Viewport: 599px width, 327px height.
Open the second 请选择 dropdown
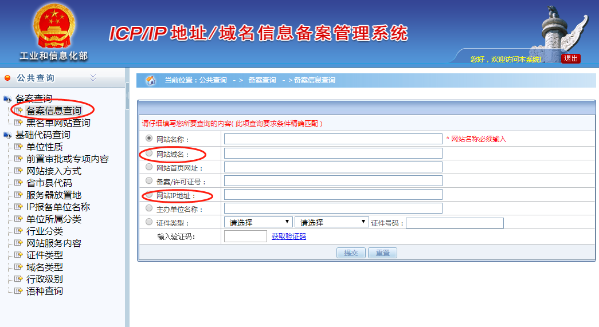(x=331, y=222)
